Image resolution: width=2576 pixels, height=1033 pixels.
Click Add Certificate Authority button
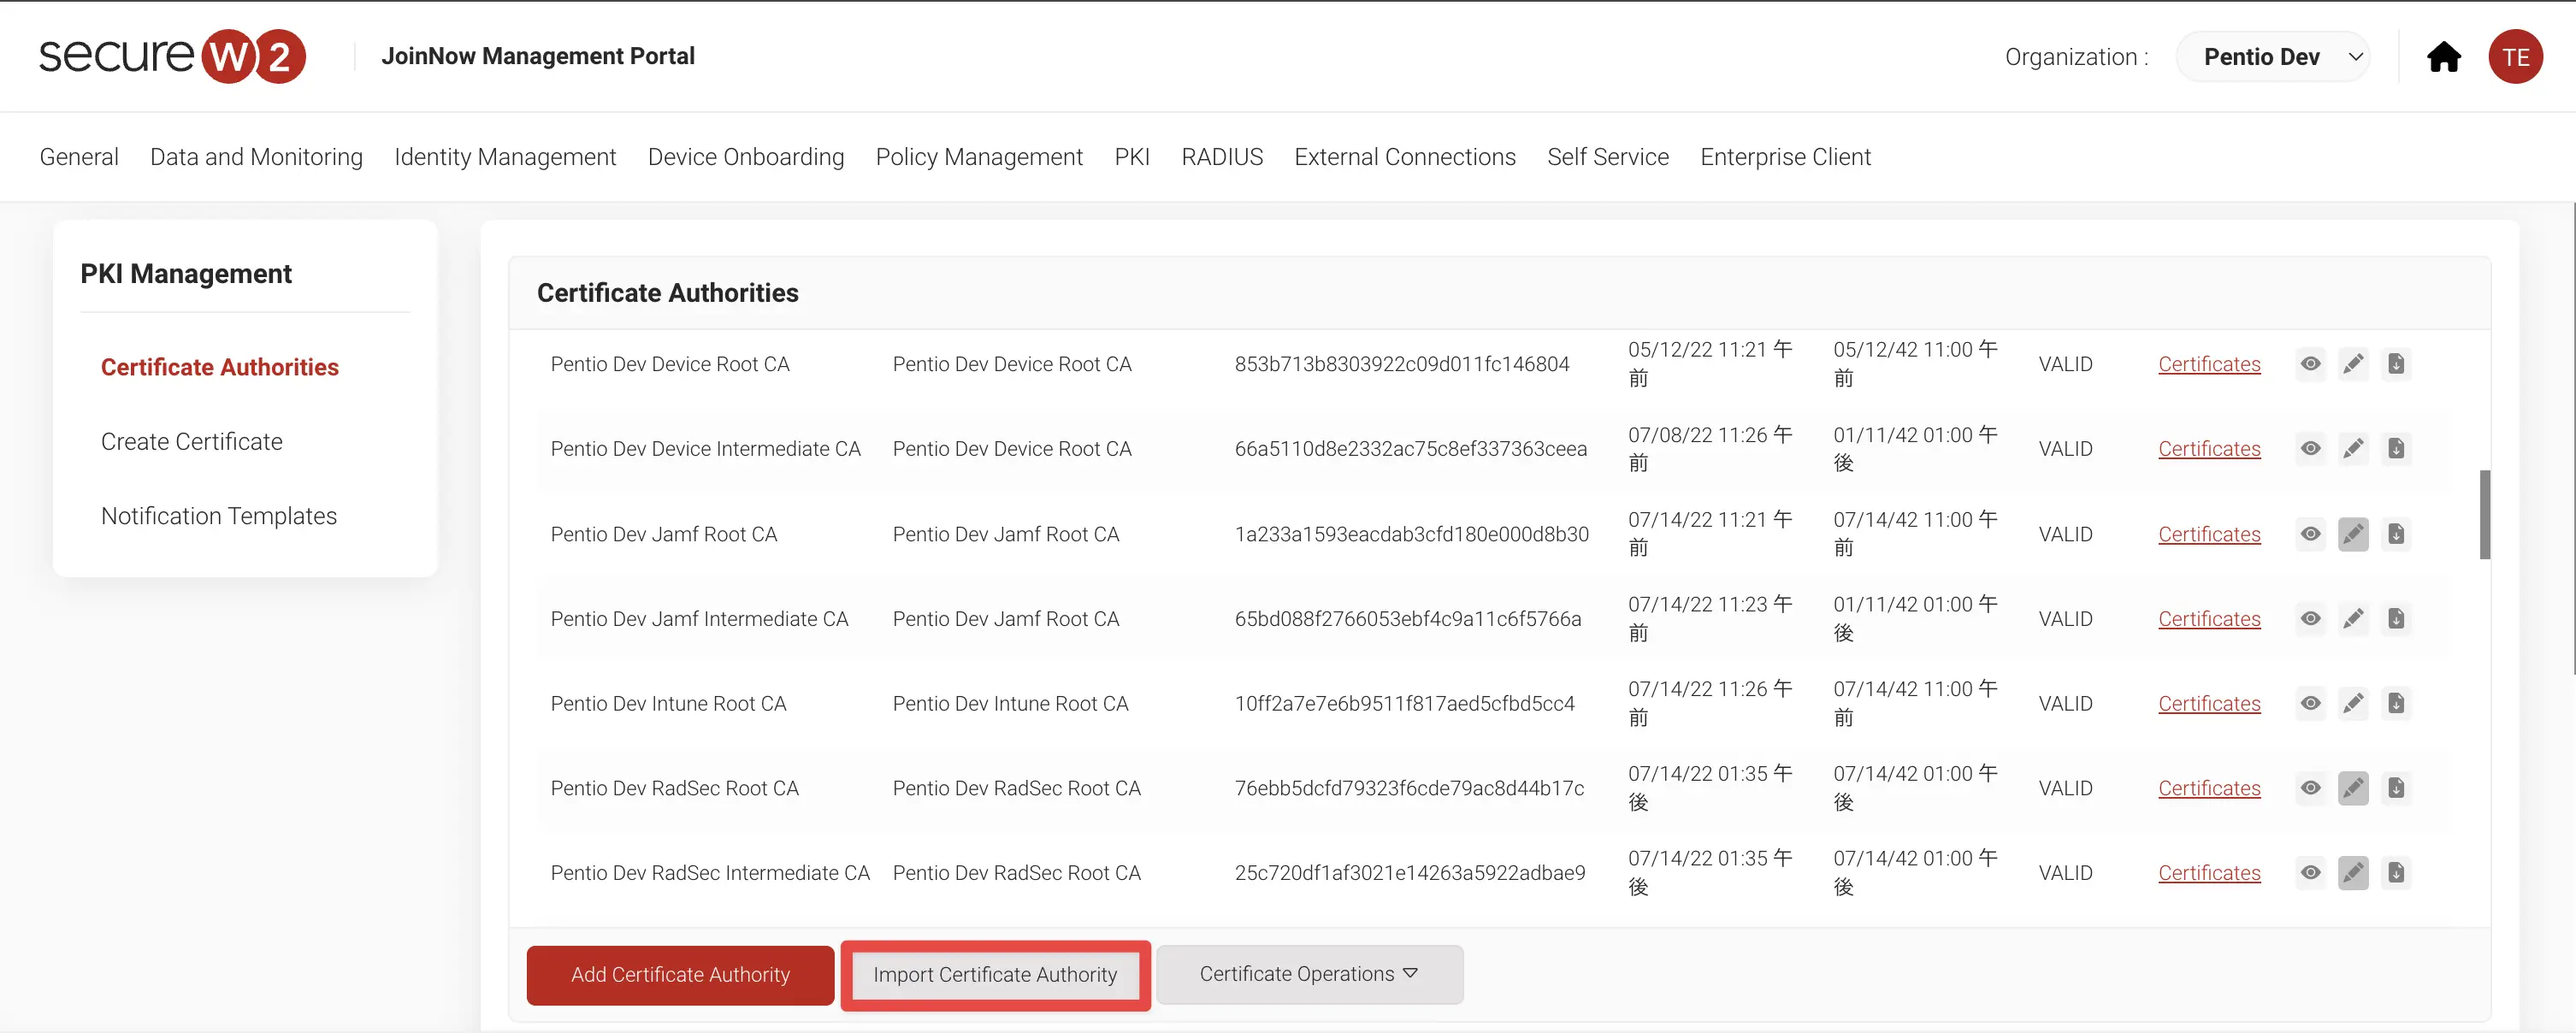(x=680, y=975)
